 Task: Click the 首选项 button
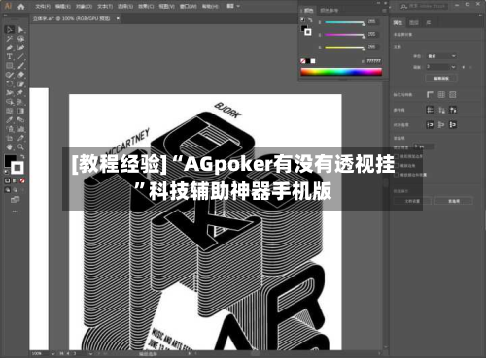coord(454,201)
